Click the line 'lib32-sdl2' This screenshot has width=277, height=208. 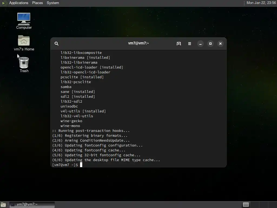pyautogui.click(x=71, y=102)
